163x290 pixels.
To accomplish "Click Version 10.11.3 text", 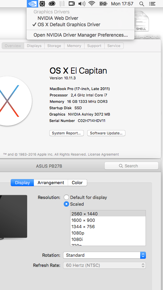I will [63, 78].
